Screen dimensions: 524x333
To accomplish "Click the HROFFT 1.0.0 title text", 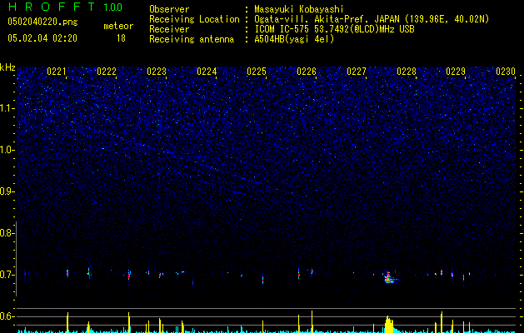I will (65, 7).
